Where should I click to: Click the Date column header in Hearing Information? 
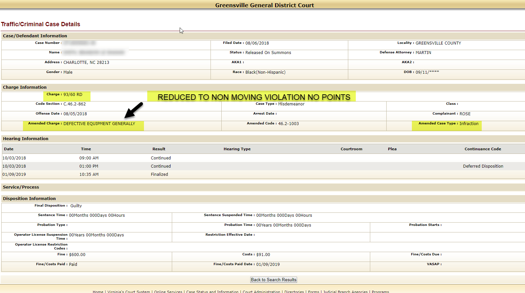9,149
